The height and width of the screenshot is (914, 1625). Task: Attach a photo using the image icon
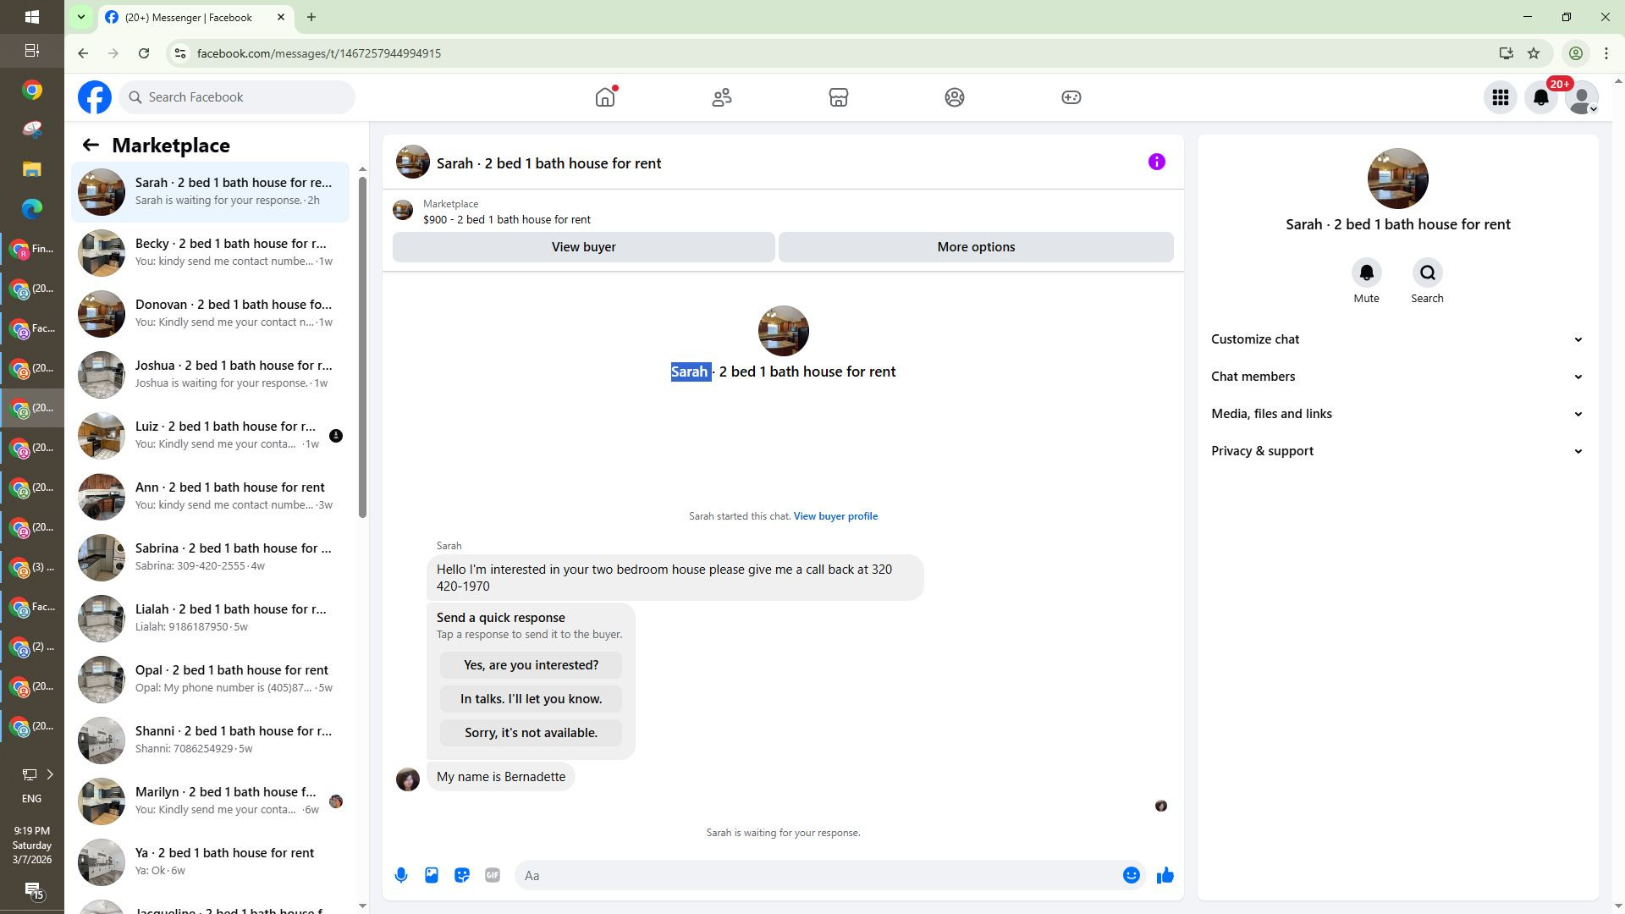pos(432,875)
